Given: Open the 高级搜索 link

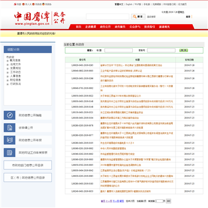Looking at the screenshot, I should (x=151, y=17).
